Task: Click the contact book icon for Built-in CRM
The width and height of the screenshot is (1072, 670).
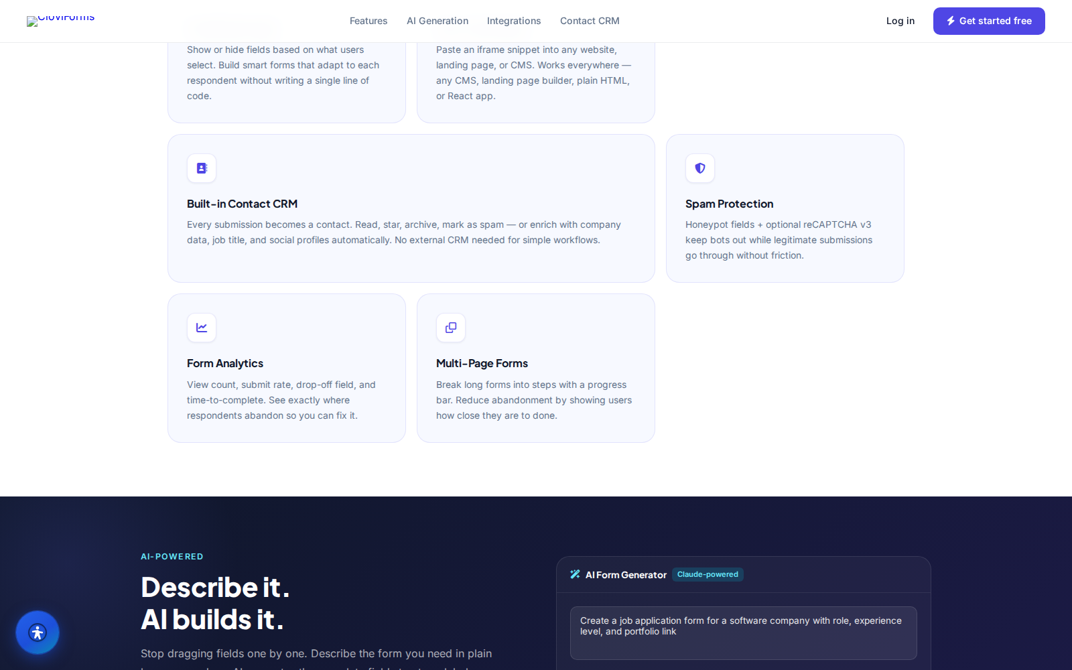Action: (202, 168)
